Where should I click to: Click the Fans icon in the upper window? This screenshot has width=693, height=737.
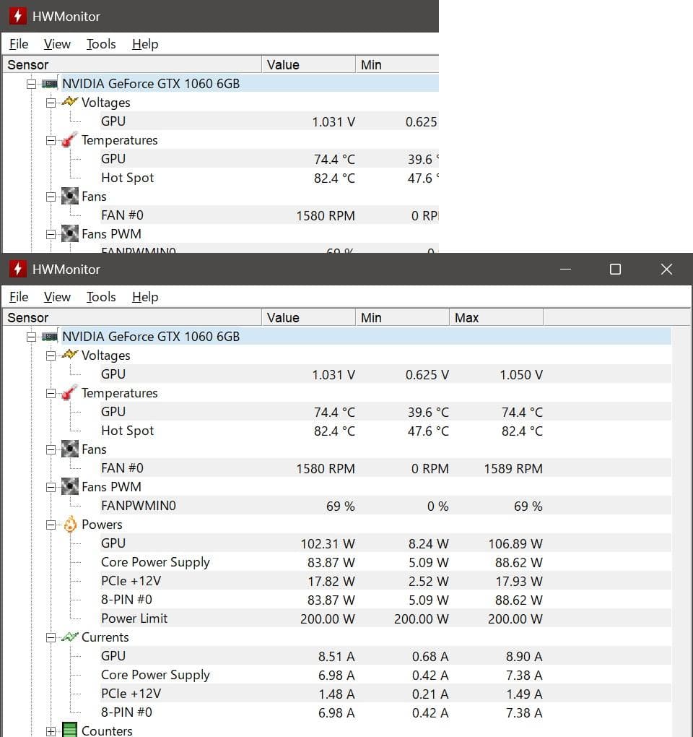click(x=70, y=196)
